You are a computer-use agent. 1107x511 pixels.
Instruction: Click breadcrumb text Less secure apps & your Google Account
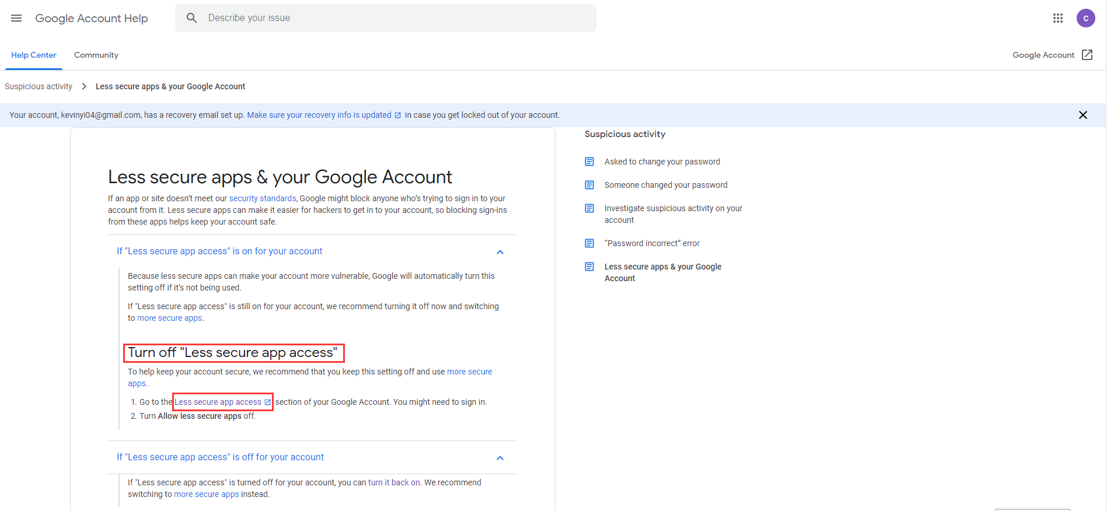click(x=170, y=86)
